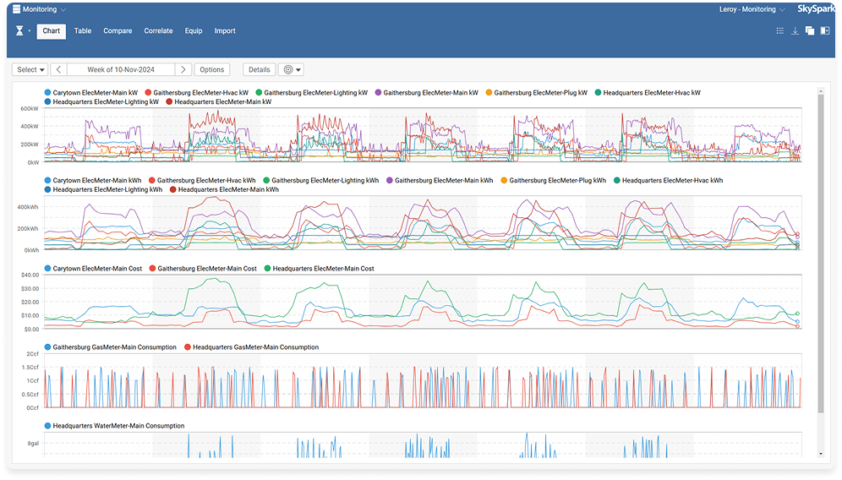Open the target icon dropdown next to Details

click(x=292, y=69)
